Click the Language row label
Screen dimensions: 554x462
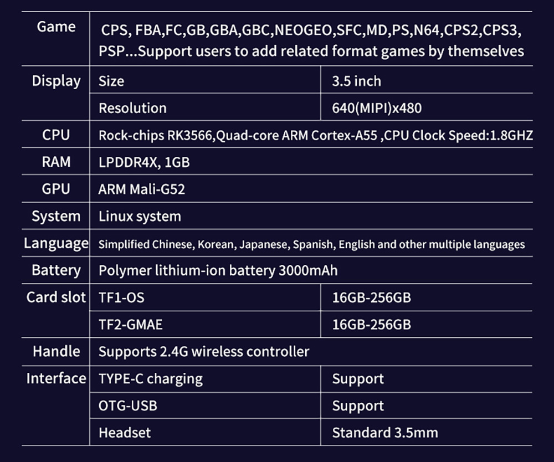[x=56, y=243]
